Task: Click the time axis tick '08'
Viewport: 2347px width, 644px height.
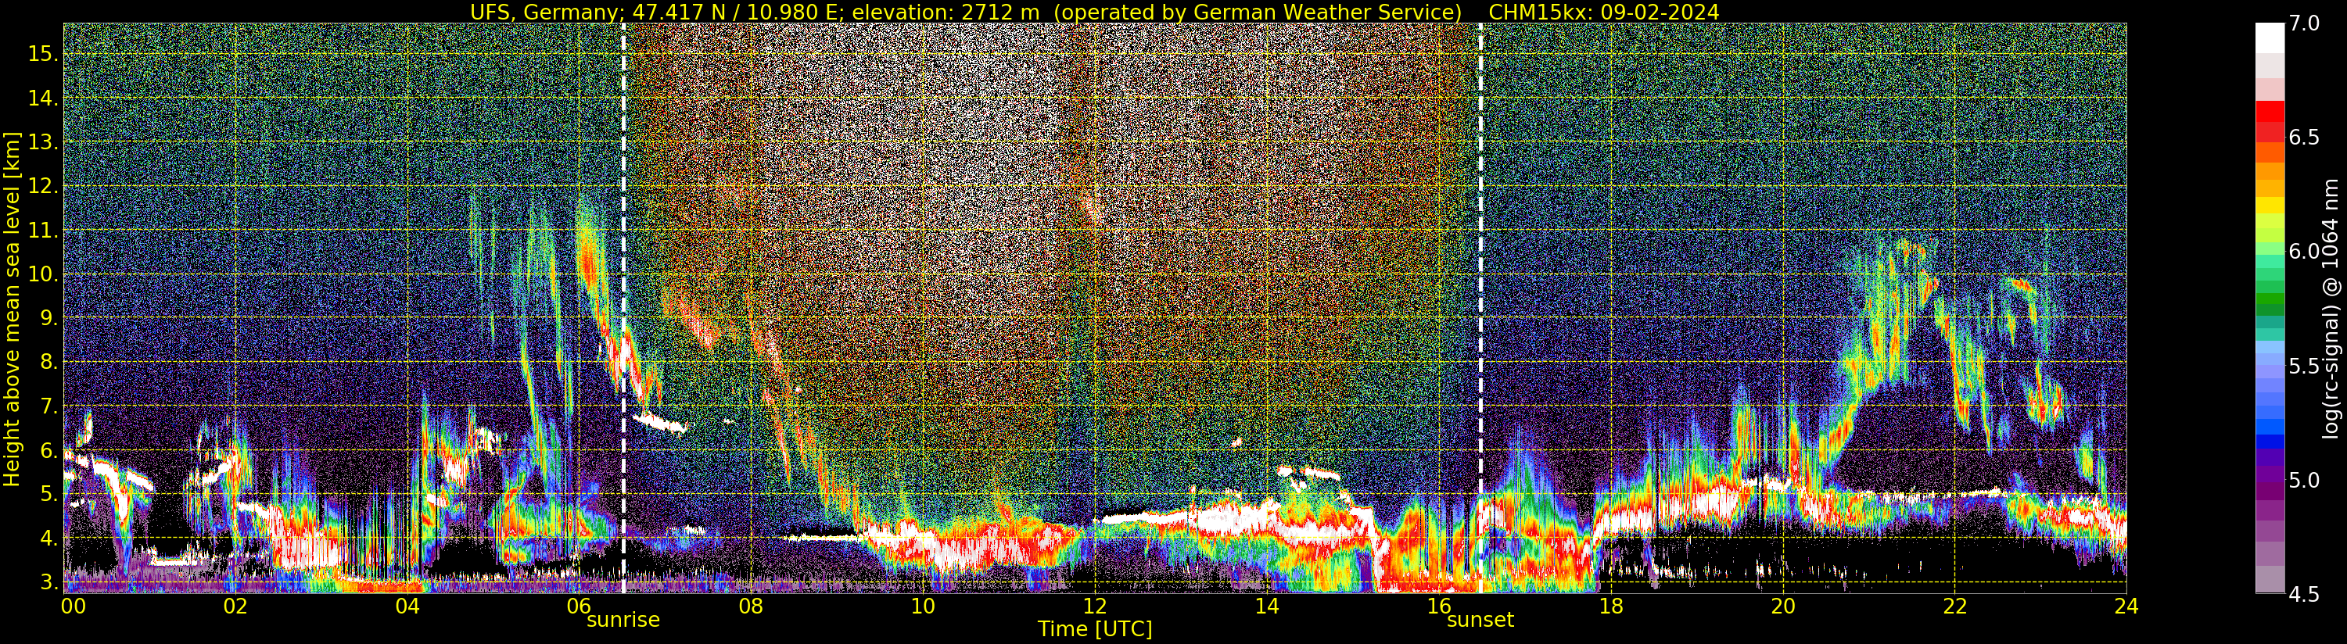Action: [751, 606]
